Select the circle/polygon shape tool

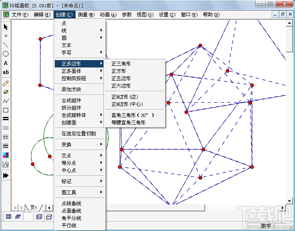[x=6, y=54]
